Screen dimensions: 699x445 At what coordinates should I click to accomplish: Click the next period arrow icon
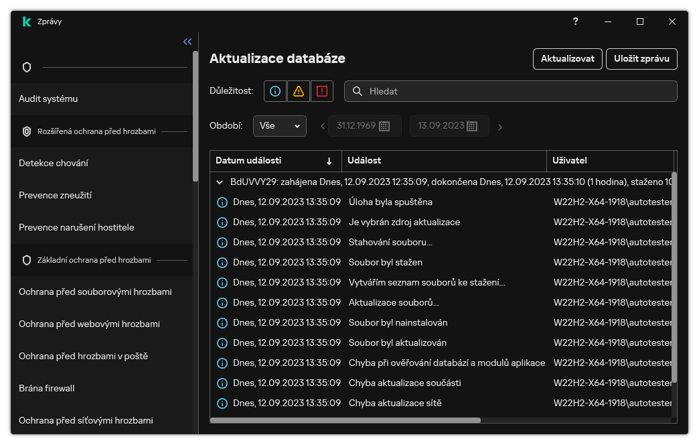point(500,127)
